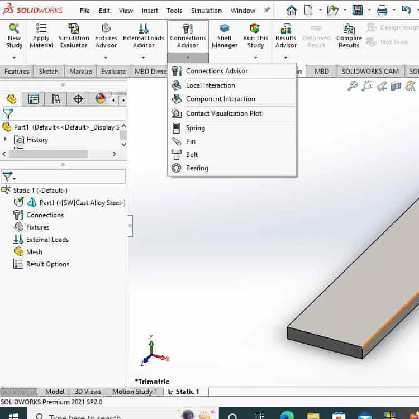Open Results Advisor dropdown arrow

[x=285, y=58]
